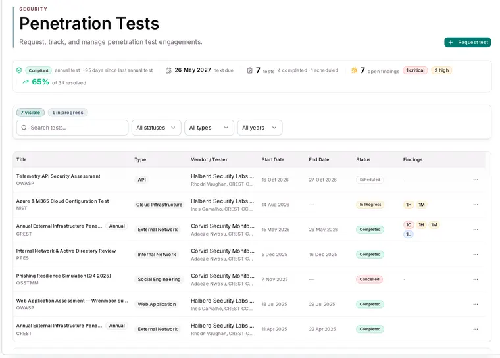This screenshot has width=500, height=358.
Task: Click the 27 Oct 2026 end date
Action: [x=323, y=180]
